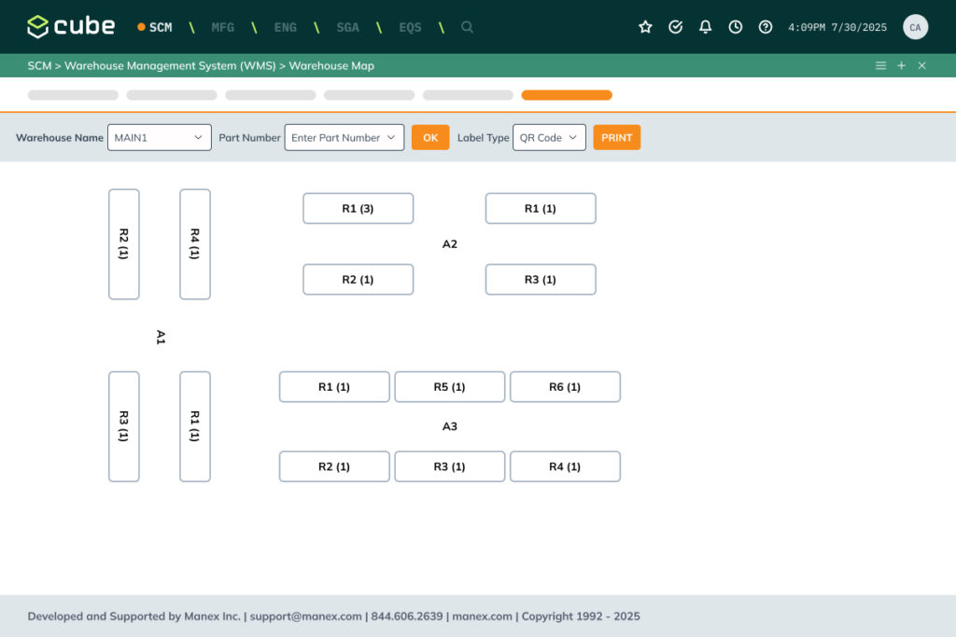Open the CA user avatar
The image size is (956, 637).
[x=915, y=27]
